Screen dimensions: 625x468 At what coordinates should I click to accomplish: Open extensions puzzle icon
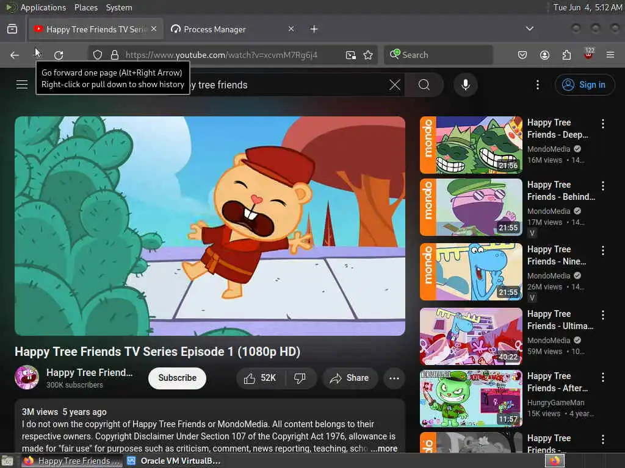(566, 55)
